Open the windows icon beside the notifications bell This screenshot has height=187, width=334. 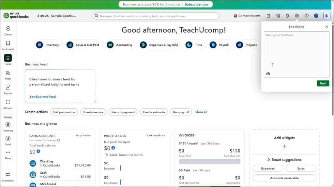[278, 16]
